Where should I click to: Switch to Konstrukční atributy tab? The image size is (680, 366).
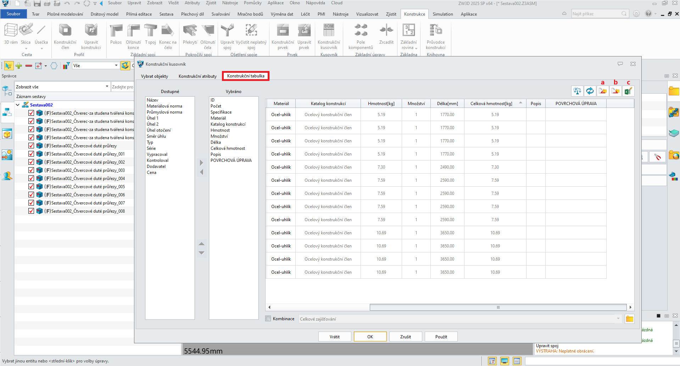tap(197, 76)
